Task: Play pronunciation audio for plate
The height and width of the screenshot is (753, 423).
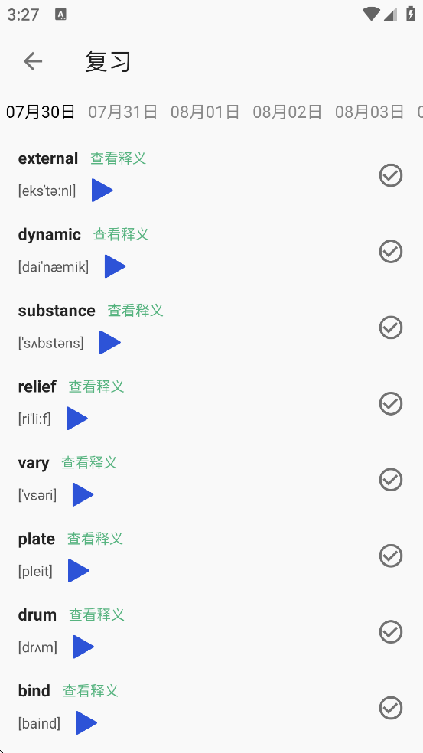Action: (x=78, y=571)
